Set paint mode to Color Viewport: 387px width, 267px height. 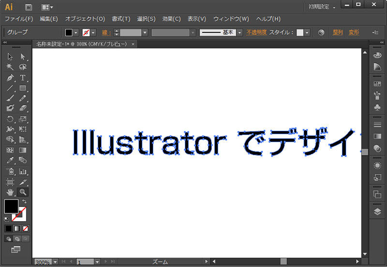click(8, 228)
